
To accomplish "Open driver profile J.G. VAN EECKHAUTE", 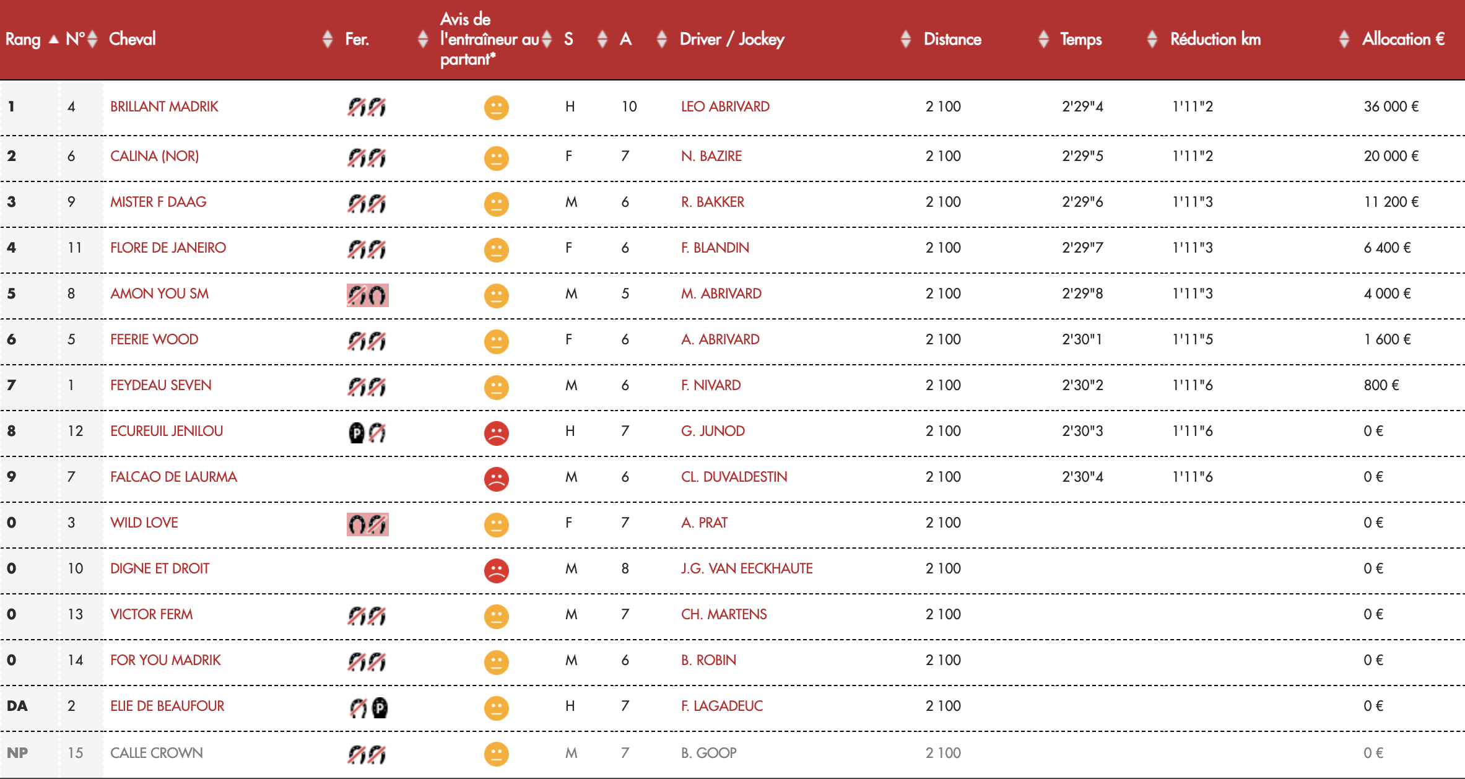I will [x=747, y=568].
